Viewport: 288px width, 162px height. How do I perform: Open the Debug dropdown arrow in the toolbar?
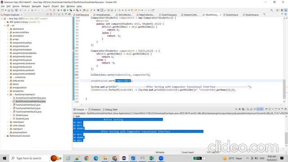point(61,10)
